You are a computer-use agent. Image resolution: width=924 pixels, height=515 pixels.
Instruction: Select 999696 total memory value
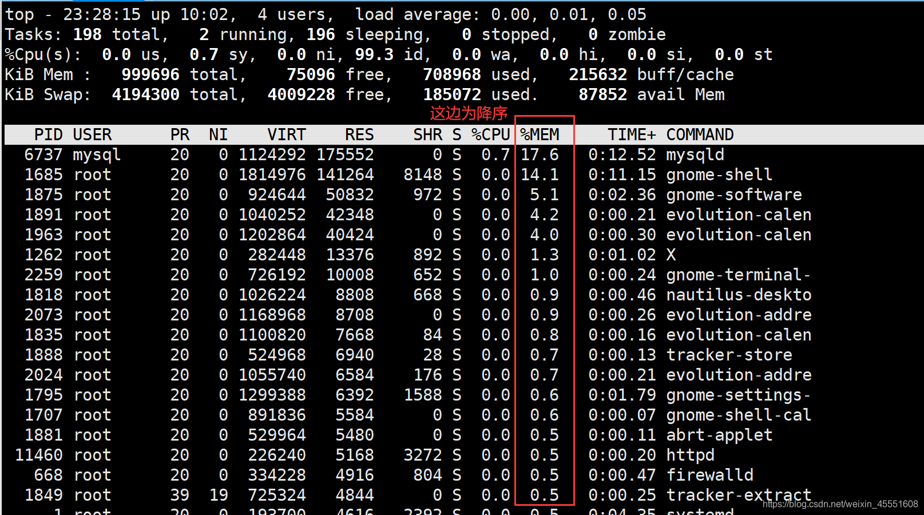point(150,74)
